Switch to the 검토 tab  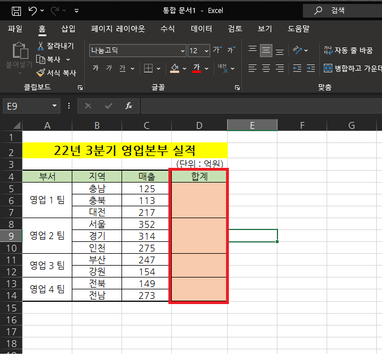tap(235, 29)
